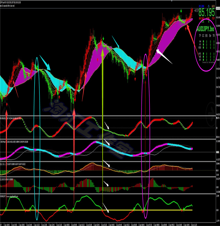220x226 pixels.
Task: Click the TR column header
Action: [214, 36]
